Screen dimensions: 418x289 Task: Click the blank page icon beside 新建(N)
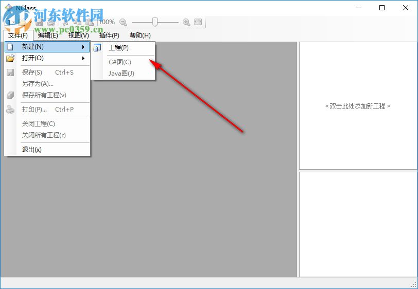pyautogui.click(x=10, y=47)
